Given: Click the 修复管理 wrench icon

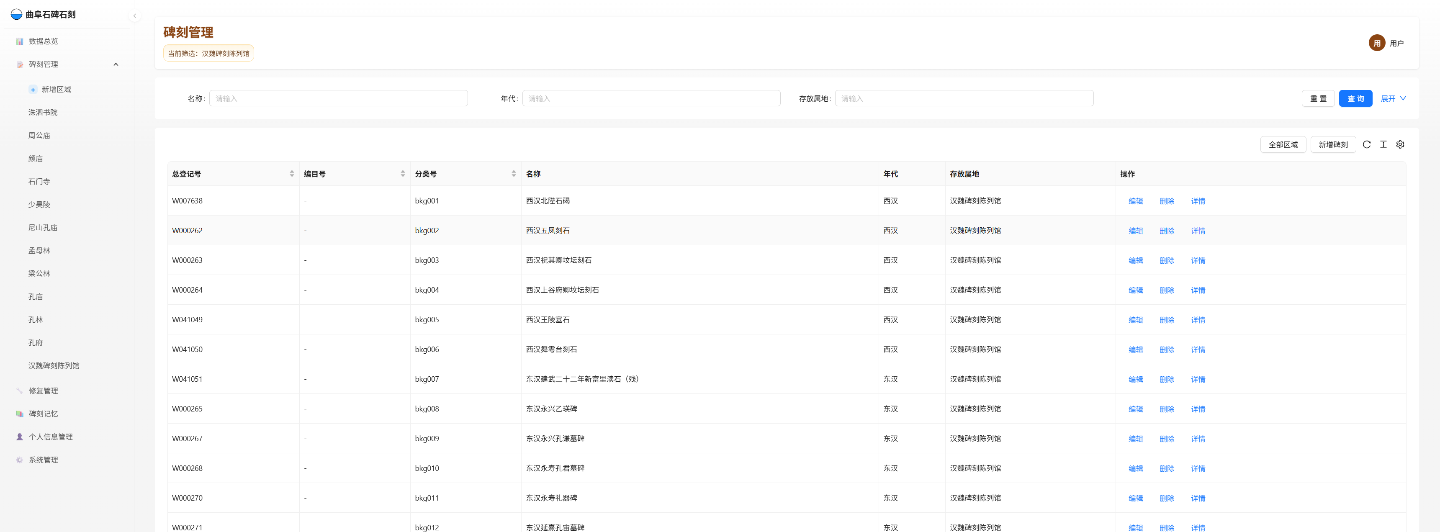Looking at the screenshot, I should click(x=20, y=391).
